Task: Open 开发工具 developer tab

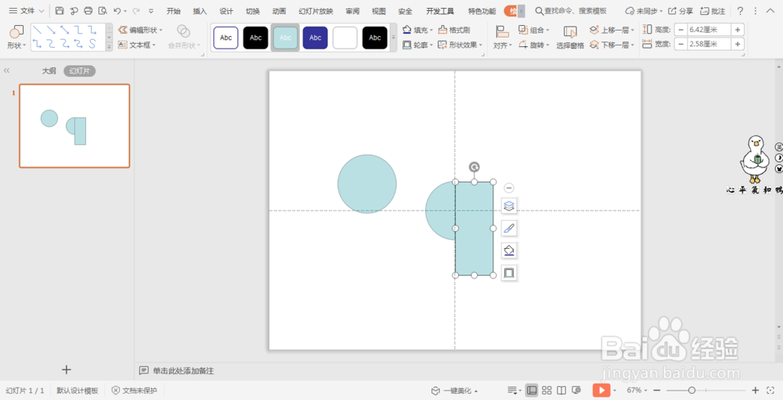Action: [x=440, y=11]
